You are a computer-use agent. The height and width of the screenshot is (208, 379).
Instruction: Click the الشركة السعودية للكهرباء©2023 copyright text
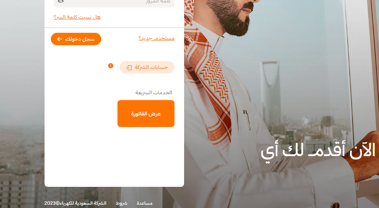tap(75, 203)
